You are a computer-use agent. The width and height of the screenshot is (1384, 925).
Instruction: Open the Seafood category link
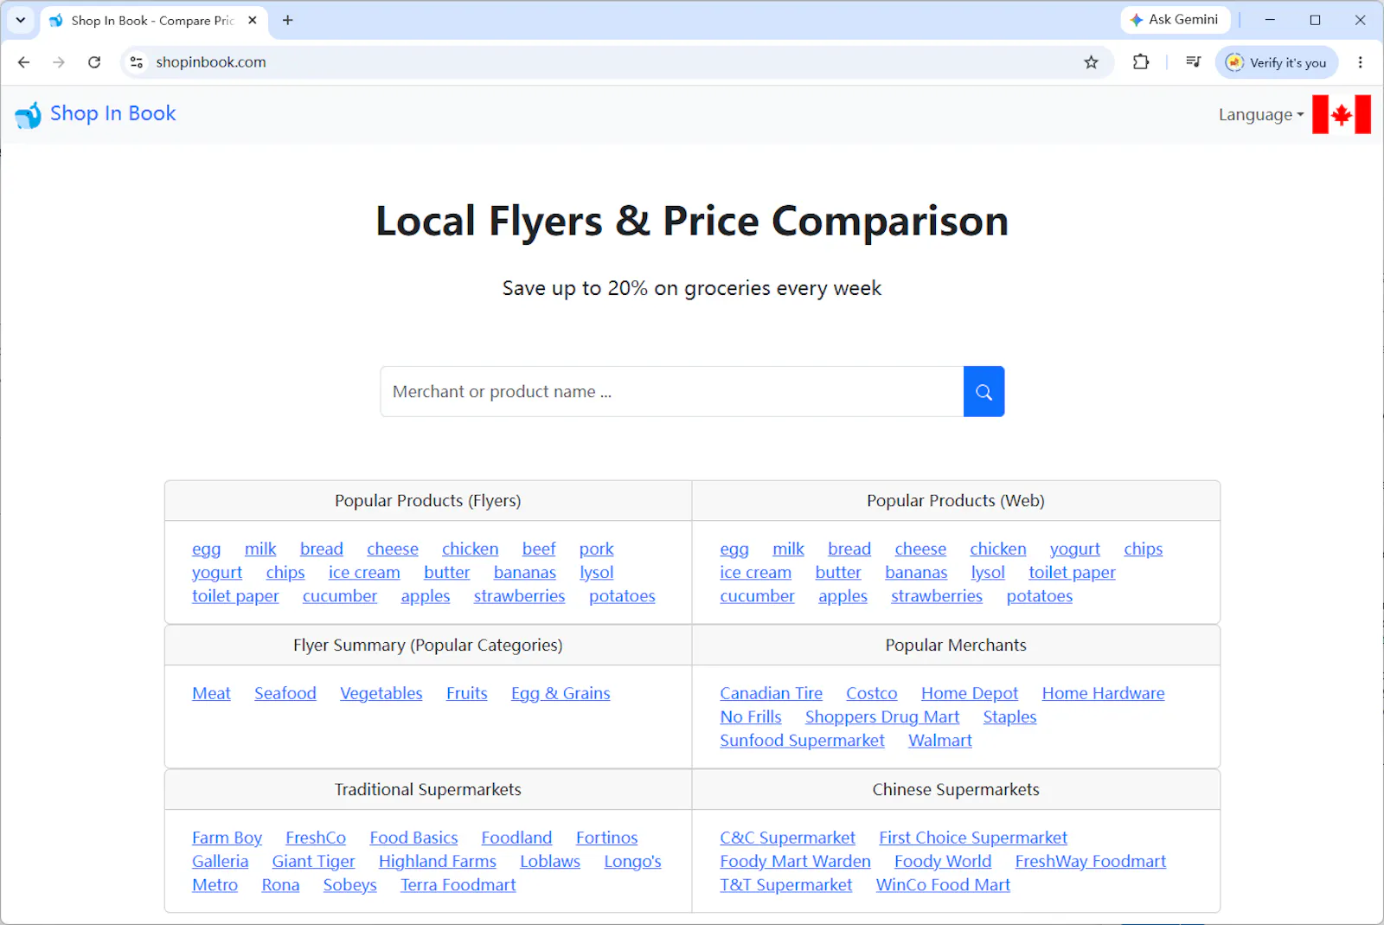point(285,693)
